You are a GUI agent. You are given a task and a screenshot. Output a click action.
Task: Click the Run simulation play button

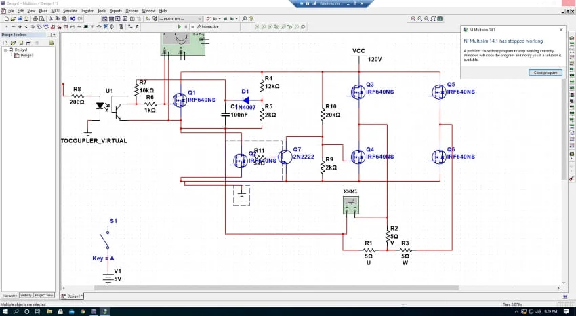[x=179, y=26]
